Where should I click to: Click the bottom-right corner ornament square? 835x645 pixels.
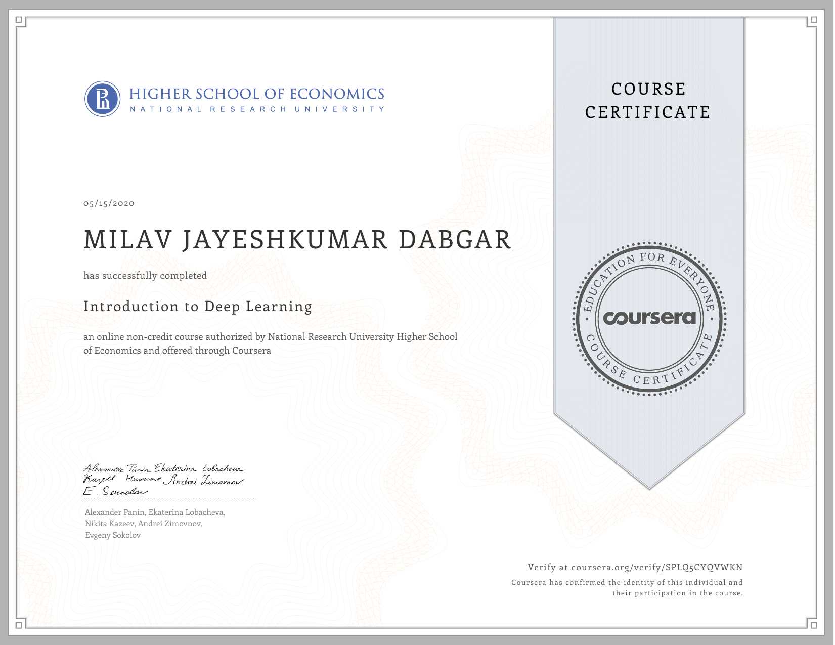(x=813, y=625)
